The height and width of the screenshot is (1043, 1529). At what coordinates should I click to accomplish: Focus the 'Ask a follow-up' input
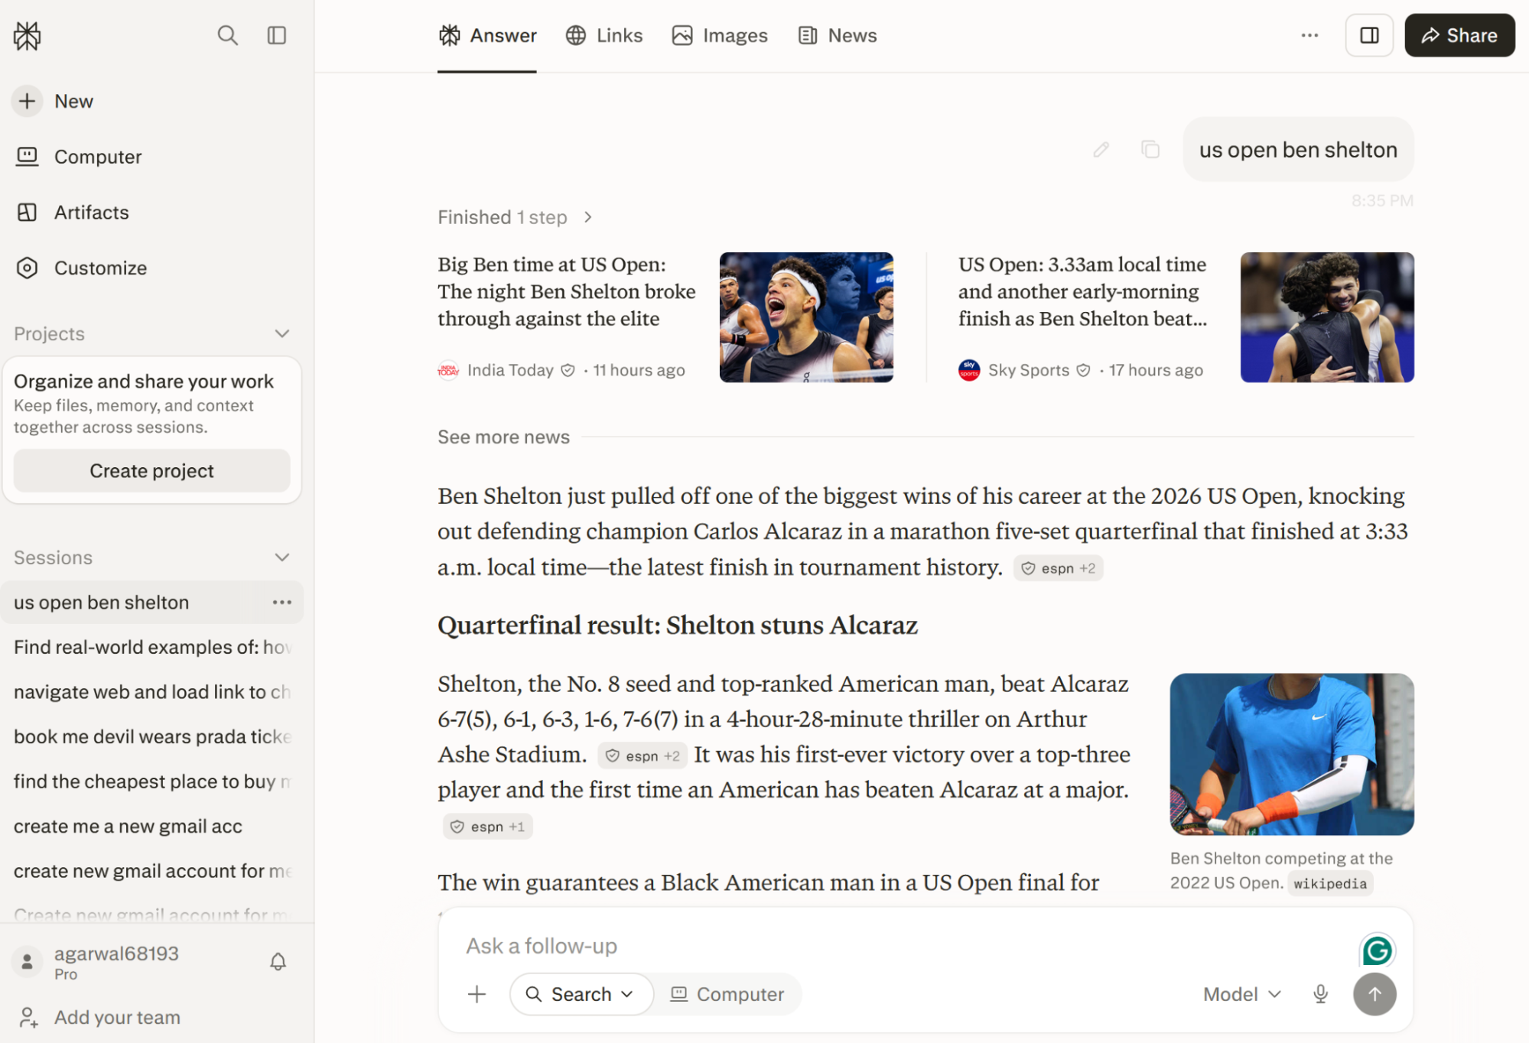[903, 947]
